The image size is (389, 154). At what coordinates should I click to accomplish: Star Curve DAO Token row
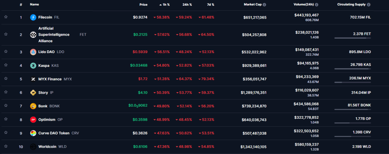coord(6,133)
